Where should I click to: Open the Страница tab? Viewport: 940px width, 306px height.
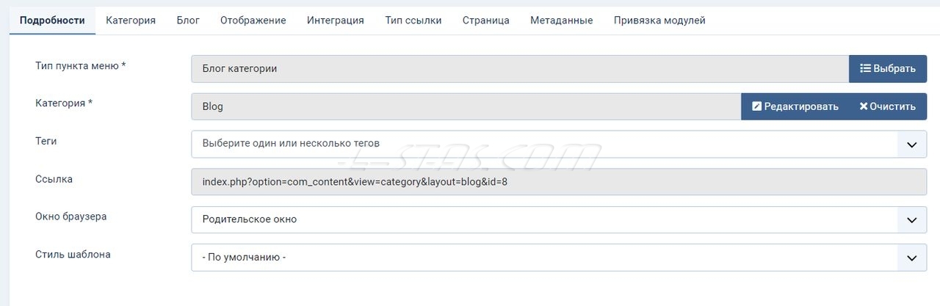pos(486,21)
